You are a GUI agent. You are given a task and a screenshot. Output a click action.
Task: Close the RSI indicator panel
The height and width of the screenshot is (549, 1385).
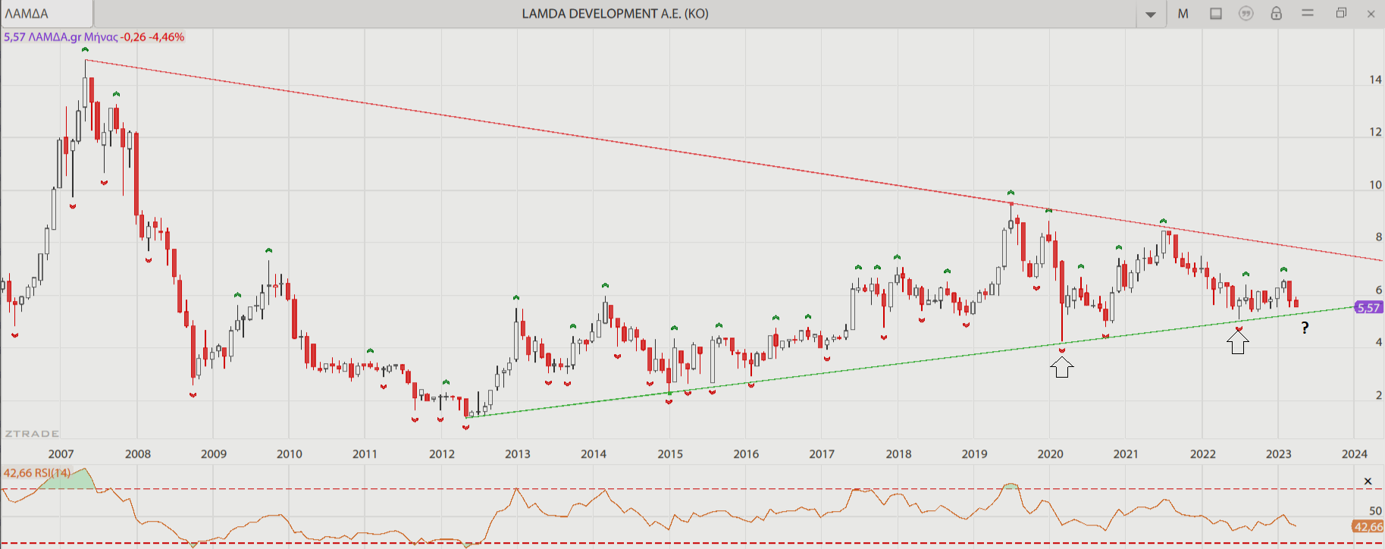tap(1368, 482)
